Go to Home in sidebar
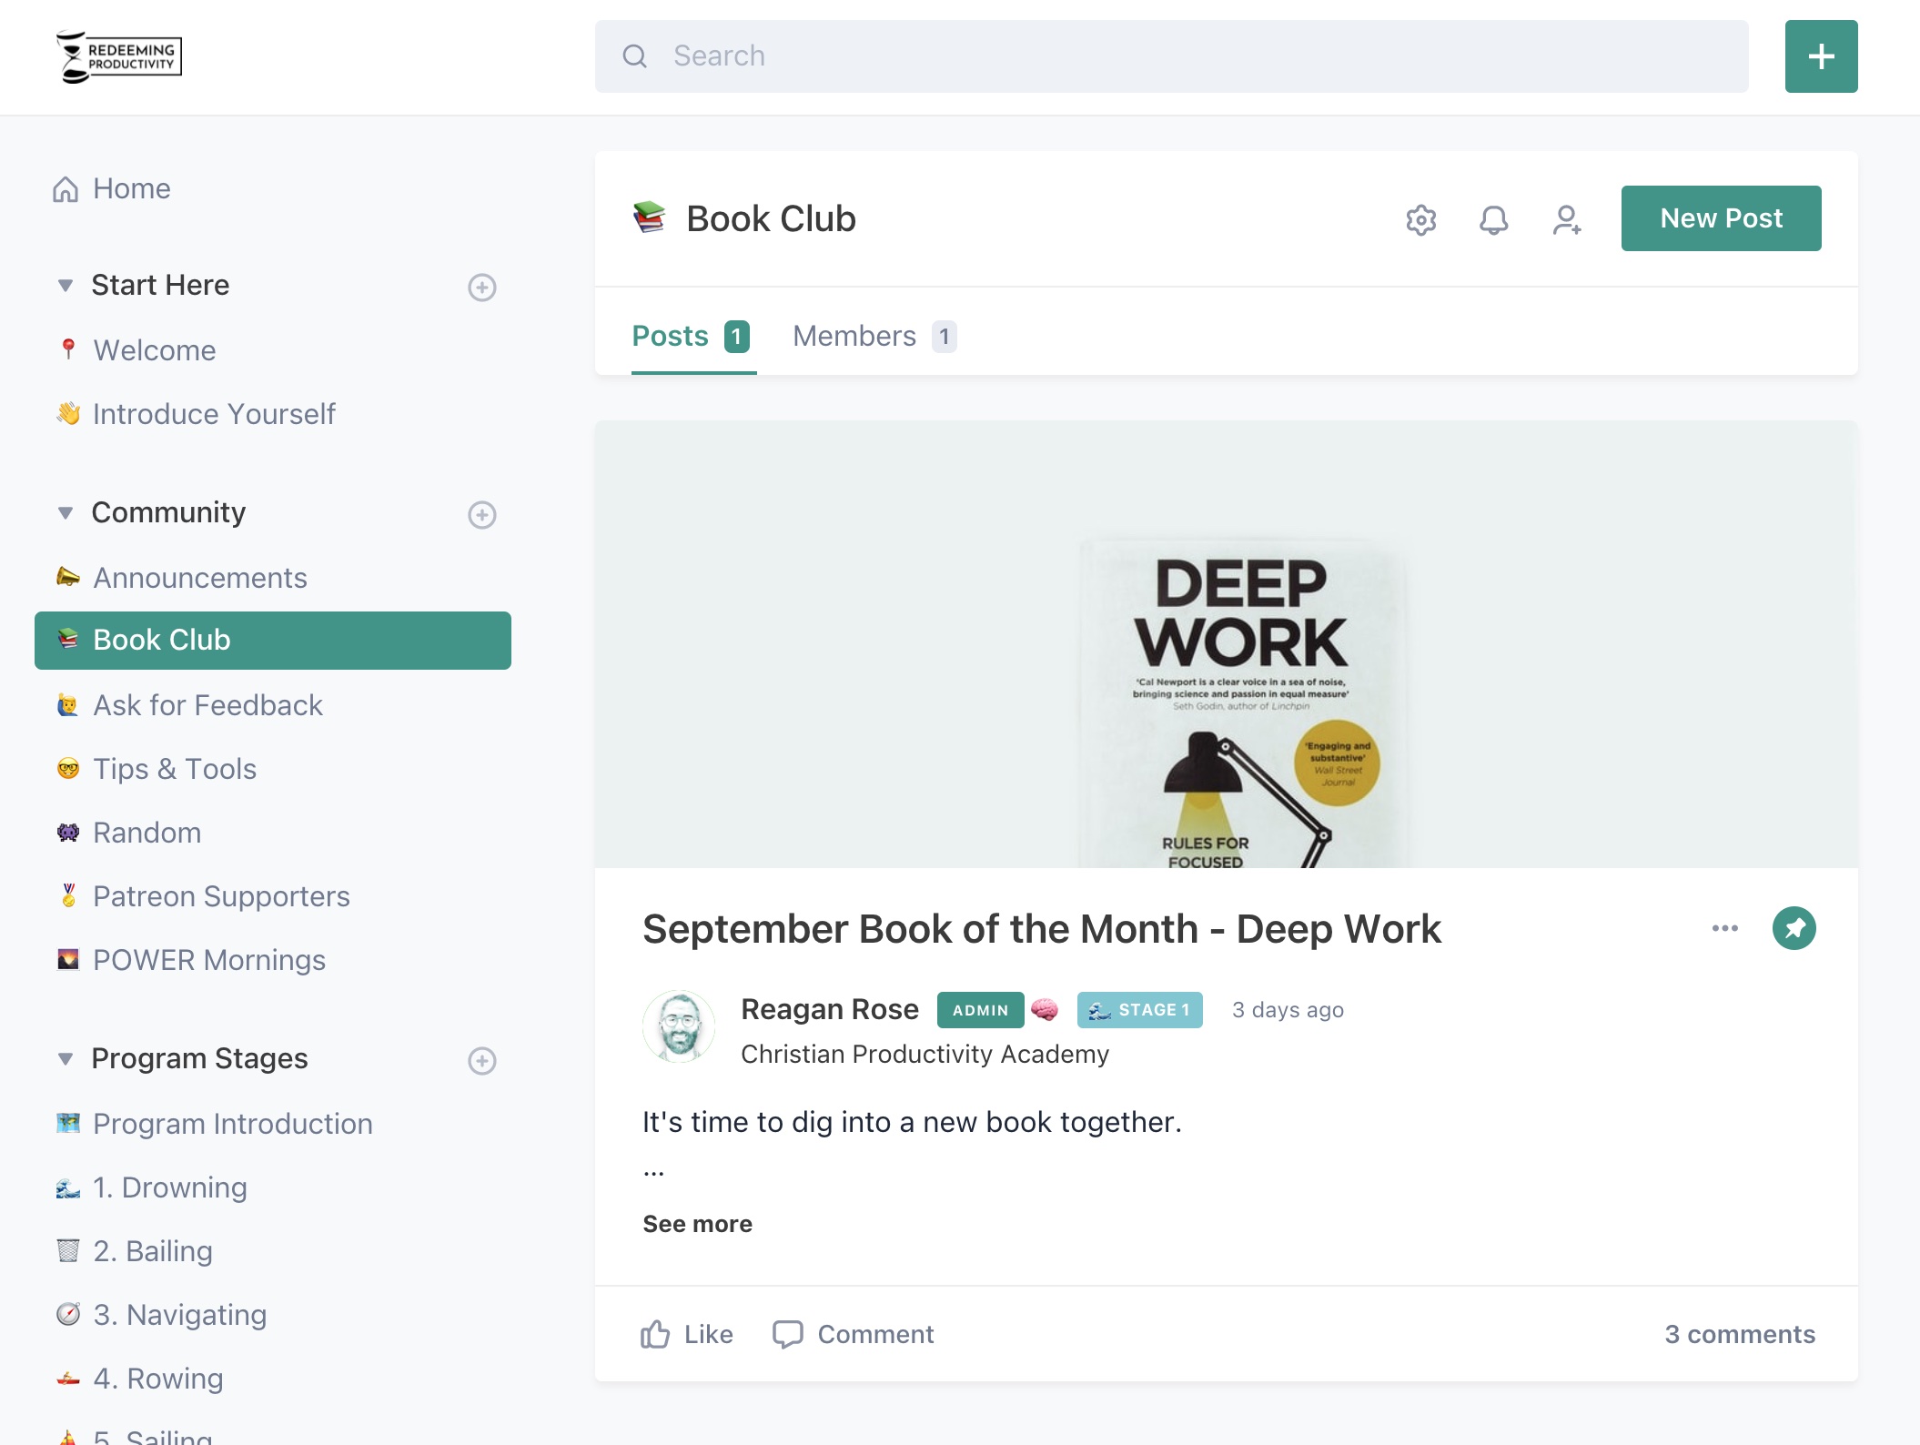 132,189
